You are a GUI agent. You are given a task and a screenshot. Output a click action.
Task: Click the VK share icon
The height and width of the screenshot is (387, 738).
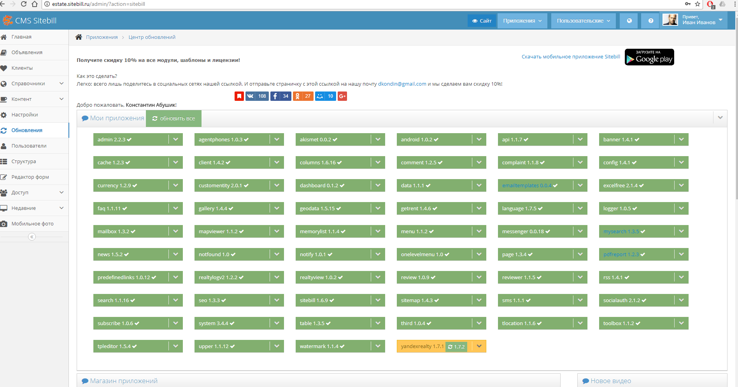(250, 96)
